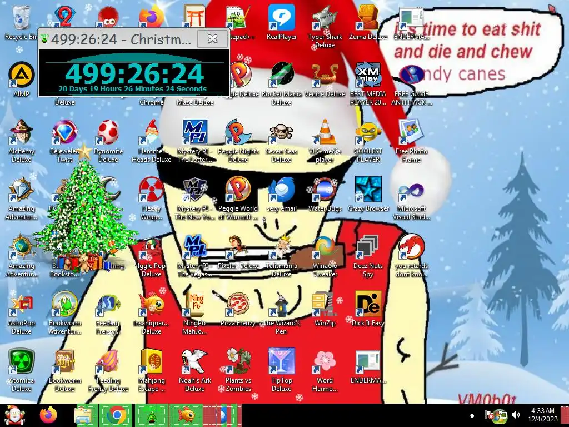Open the volume control in tray
569x427 pixels.
516,415
